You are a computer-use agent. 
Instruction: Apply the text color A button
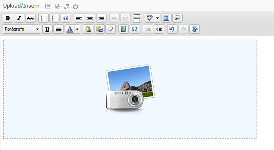click(70, 29)
